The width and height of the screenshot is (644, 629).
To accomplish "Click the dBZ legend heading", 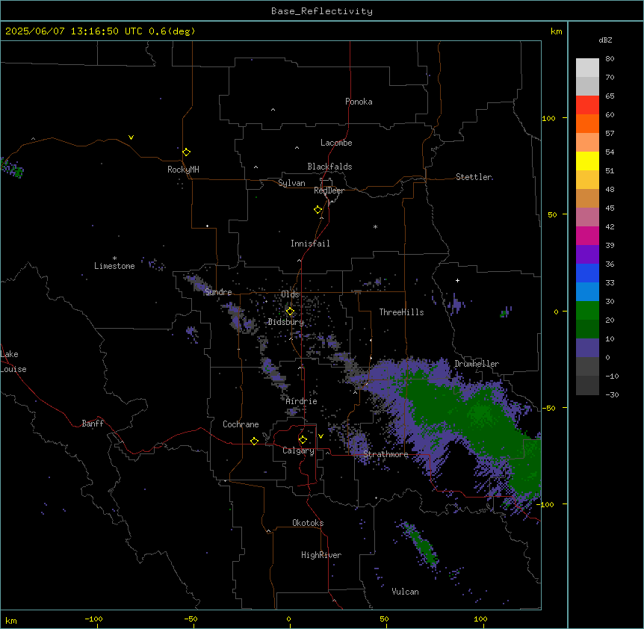I will point(605,40).
